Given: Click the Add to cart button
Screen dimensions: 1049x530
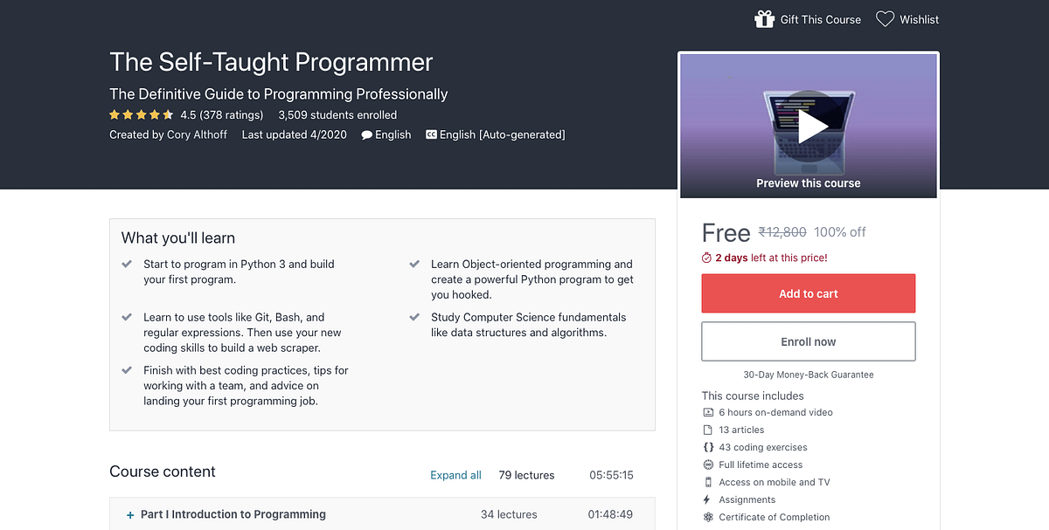Looking at the screenshot, I should tap(808, 293).
